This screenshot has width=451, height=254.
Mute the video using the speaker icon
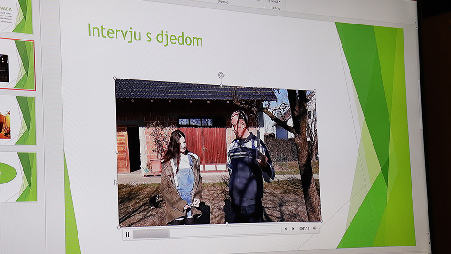(314, 228)
